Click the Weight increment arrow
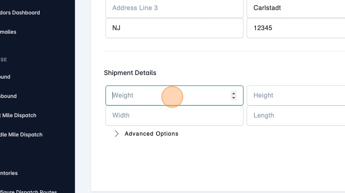The width and height of the screenshot is (345, 193). click(x=233, y=93)
